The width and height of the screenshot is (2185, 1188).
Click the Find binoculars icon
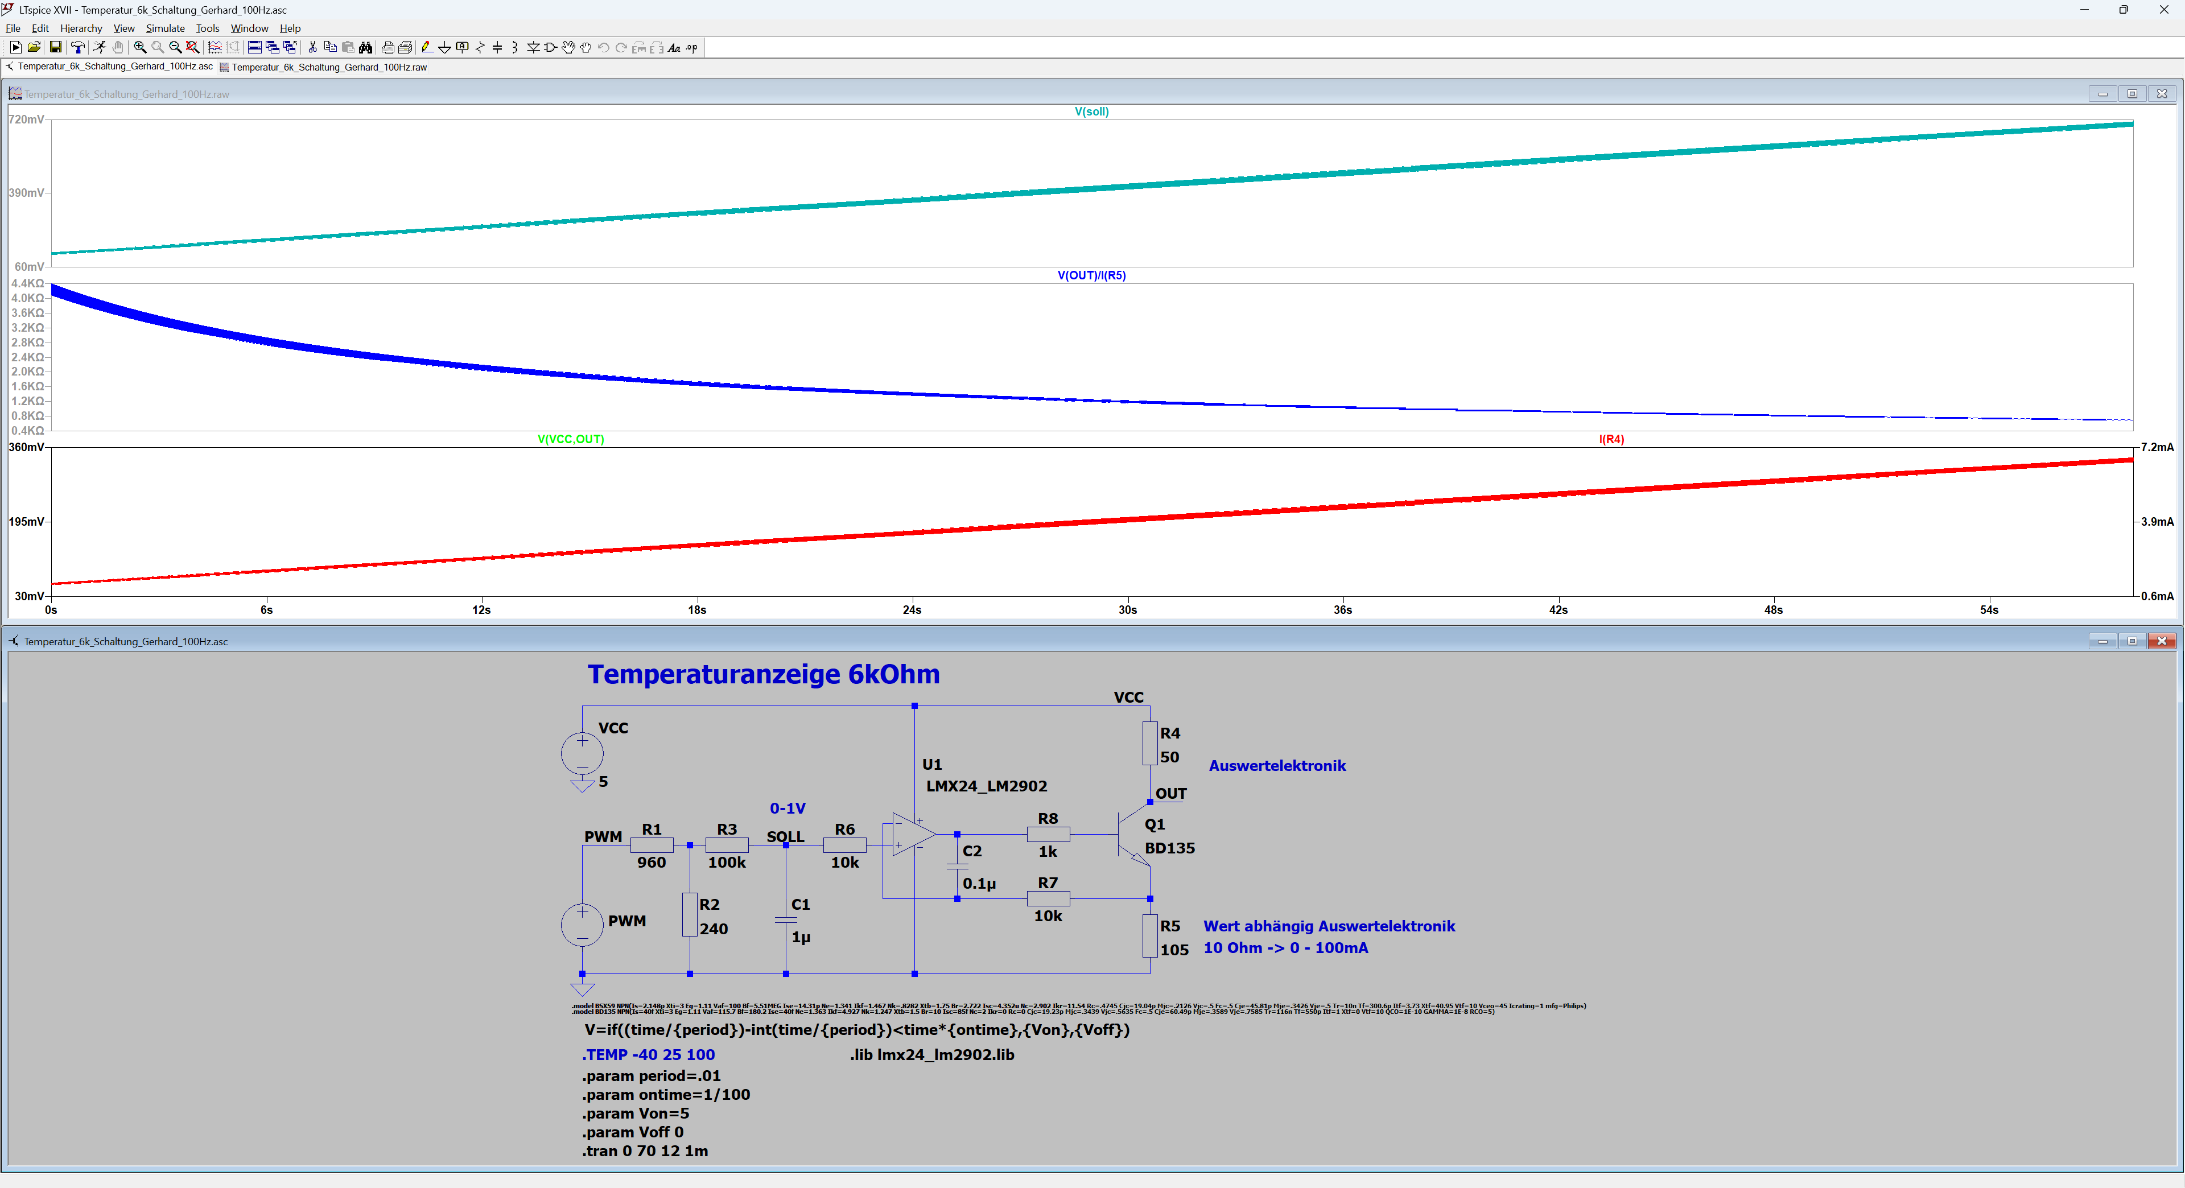pyautogui.click(x=365, y=47)
